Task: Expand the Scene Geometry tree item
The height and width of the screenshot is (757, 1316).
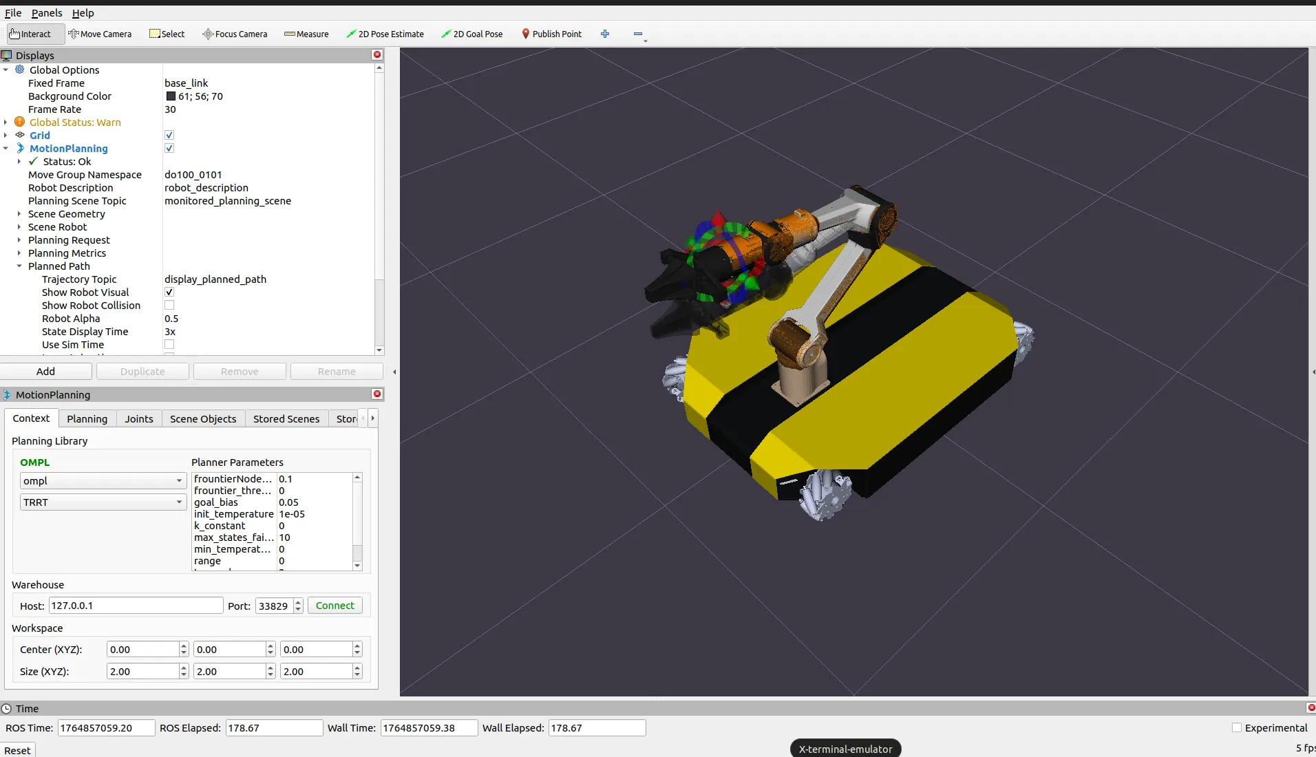Action: pyautogui.click(x=19, y=214)
